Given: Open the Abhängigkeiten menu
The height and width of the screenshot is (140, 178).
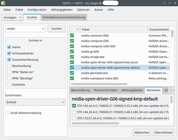Looking at the screenshot, I should (62, 10).
